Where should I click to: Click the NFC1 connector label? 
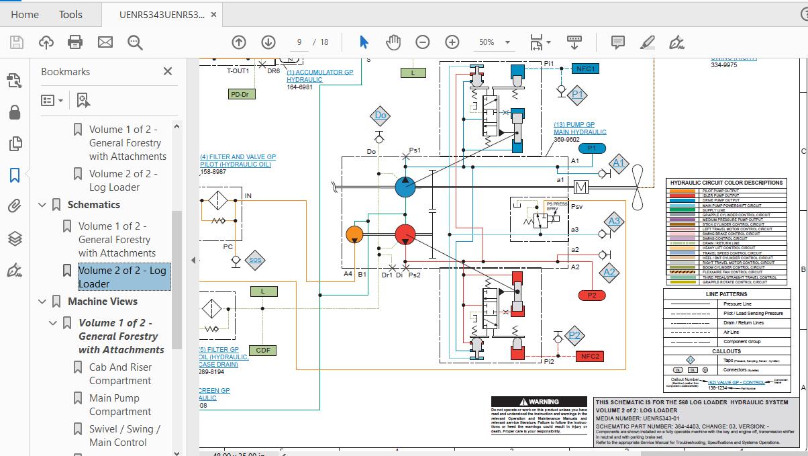pyautogui.click(x=585, y=69)
